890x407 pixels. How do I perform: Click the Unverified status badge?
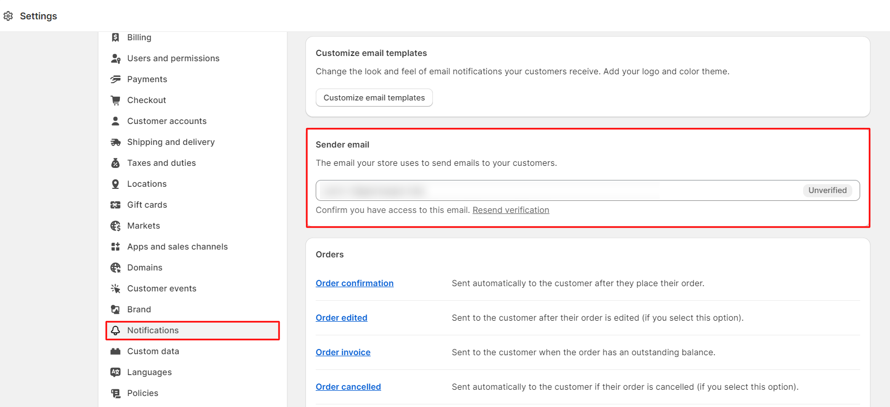[x=827, y=191]
